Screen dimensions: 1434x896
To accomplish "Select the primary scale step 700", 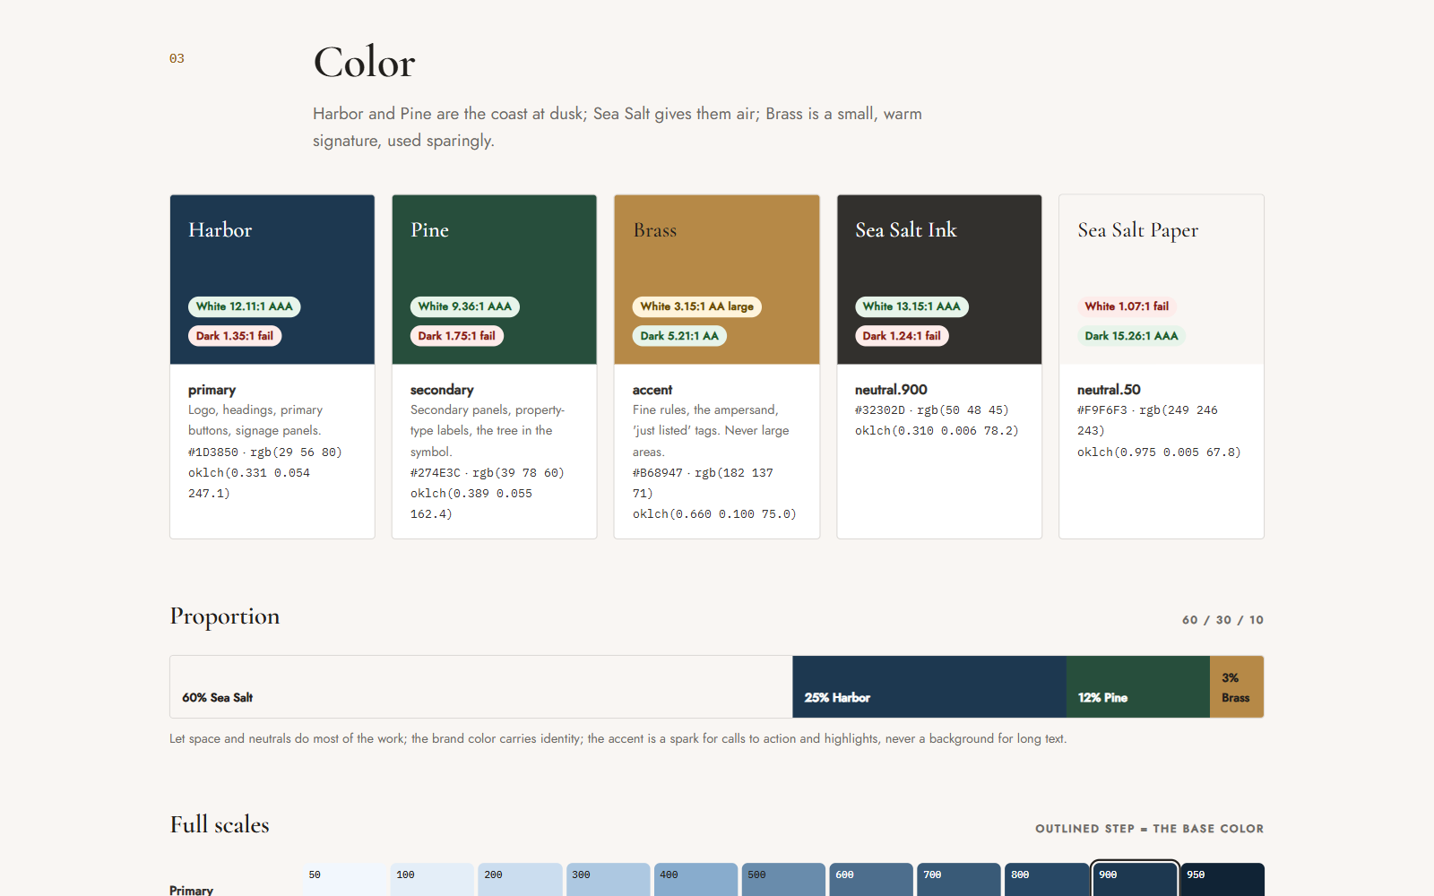I will tap(959, 880).
